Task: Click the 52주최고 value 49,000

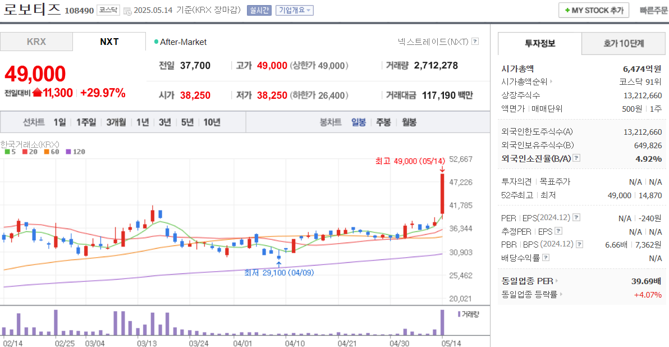Action: 620,195
